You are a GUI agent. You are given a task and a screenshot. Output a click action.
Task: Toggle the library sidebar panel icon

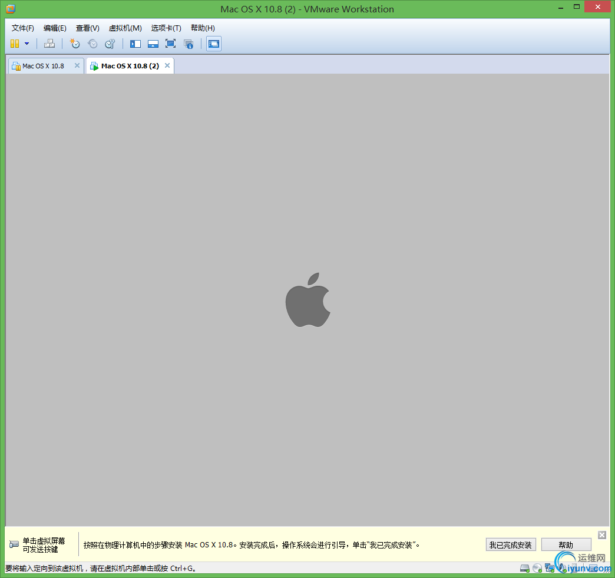(135, 44)
